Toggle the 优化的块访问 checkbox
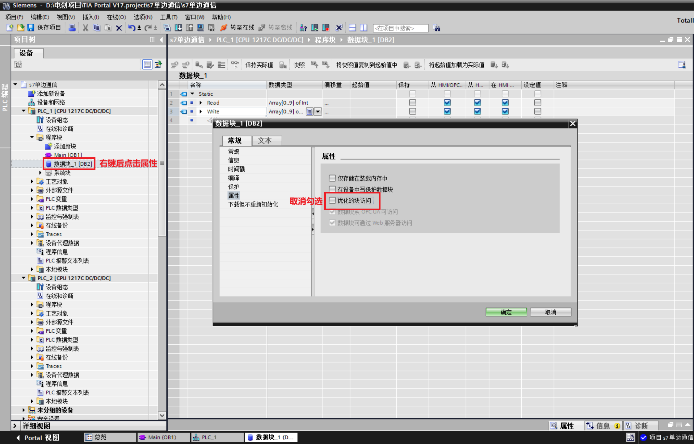The width and height of the screenshot is (694, 444). [332, 201]
